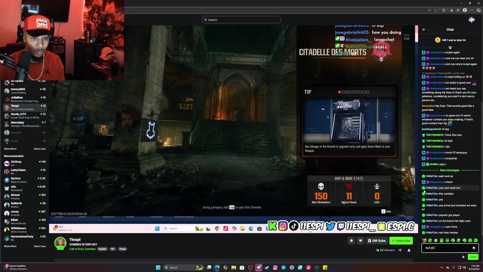Viewport: 483px width, 272px height.
Task: Open Edge Favorites list icon
Action: [458, 10]
